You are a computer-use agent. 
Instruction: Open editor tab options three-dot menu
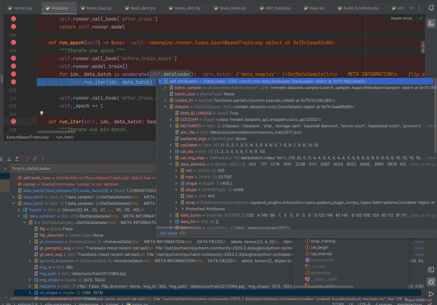point(419,8)
